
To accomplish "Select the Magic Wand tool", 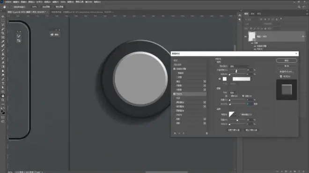I will click(x=3, y=29).
